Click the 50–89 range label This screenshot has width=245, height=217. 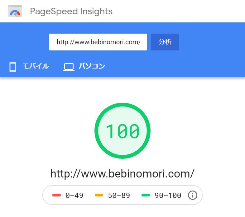click(x=119, y=195)
